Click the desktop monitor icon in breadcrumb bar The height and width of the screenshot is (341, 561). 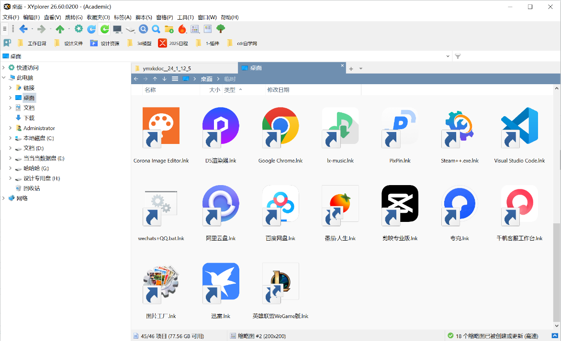186,78
